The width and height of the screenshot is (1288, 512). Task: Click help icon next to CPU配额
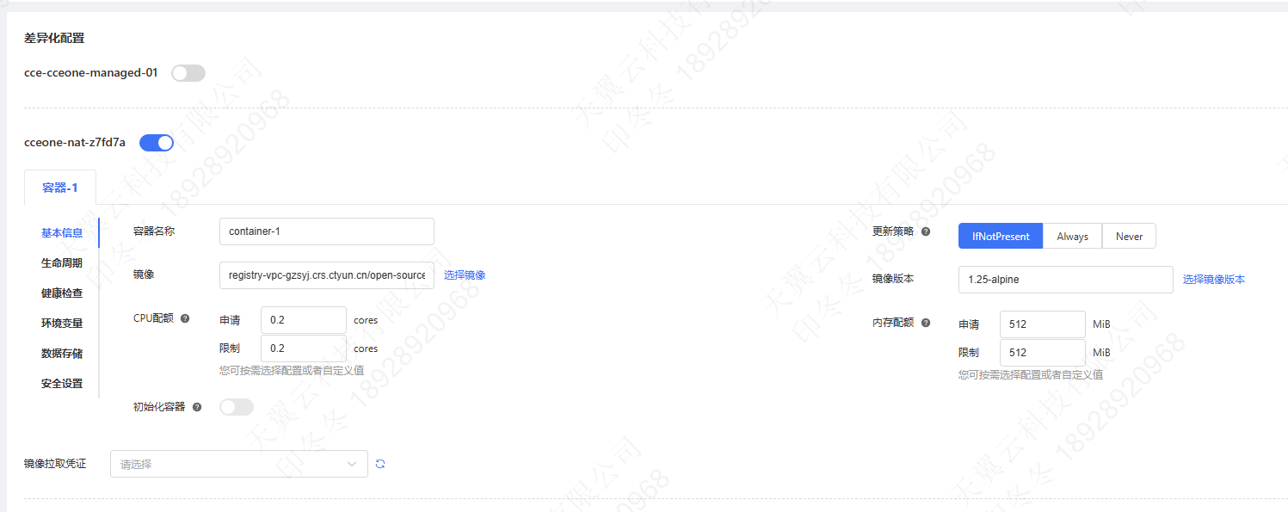coord(185,318)
